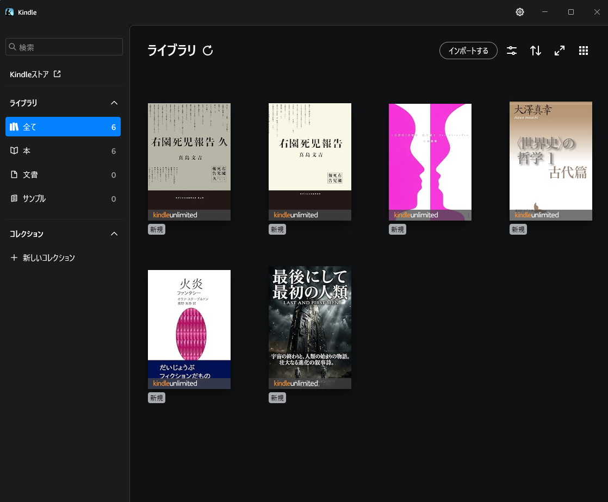Image resolution: width=608 pixels, height=502 pixels.
Task: Click the count 6 beside 本
Action: point(114,151)
